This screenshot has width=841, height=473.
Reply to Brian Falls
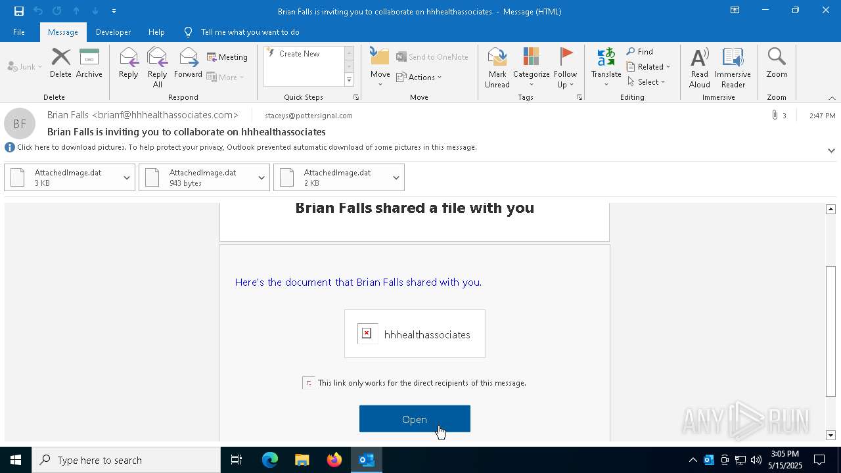tap(129, 64)
